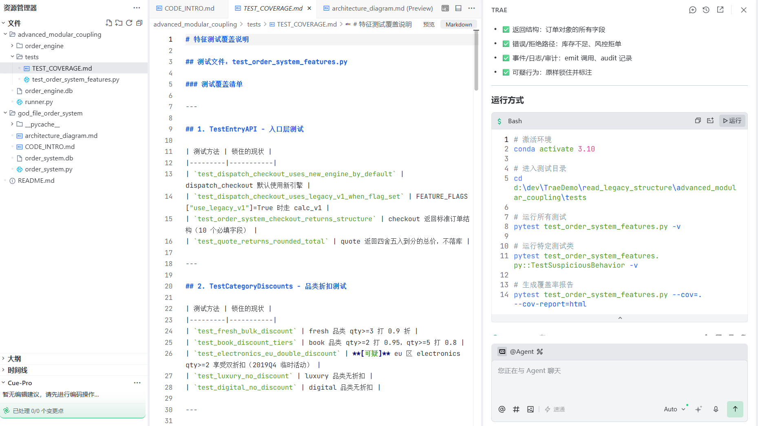Collapse all folders in the explorer
The height and width of the screenshot is (426, 758).
click(139, 23)
